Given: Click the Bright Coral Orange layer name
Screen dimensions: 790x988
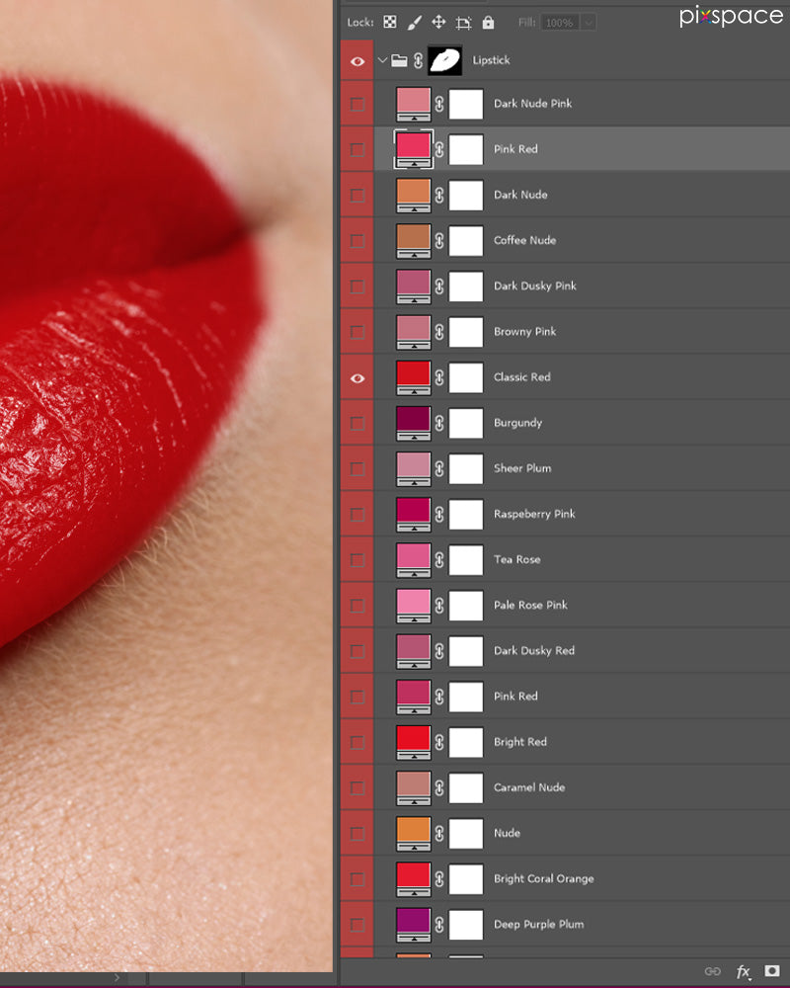Looking at the screenshot, I should 543,878.
